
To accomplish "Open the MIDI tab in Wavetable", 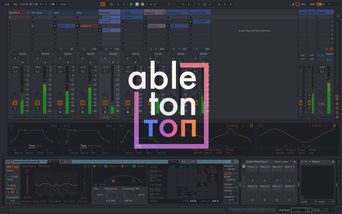I will click(184, 161).
